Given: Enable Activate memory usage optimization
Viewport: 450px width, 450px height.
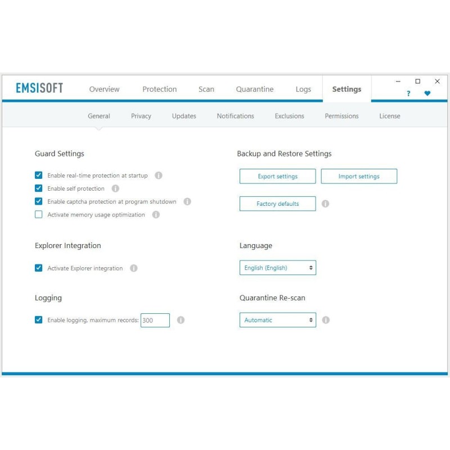Looking at the screenshot, I should 38,214.
